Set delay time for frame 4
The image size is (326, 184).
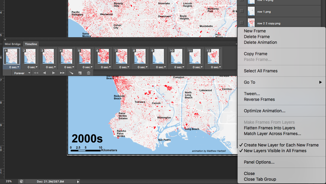[69, 67]
